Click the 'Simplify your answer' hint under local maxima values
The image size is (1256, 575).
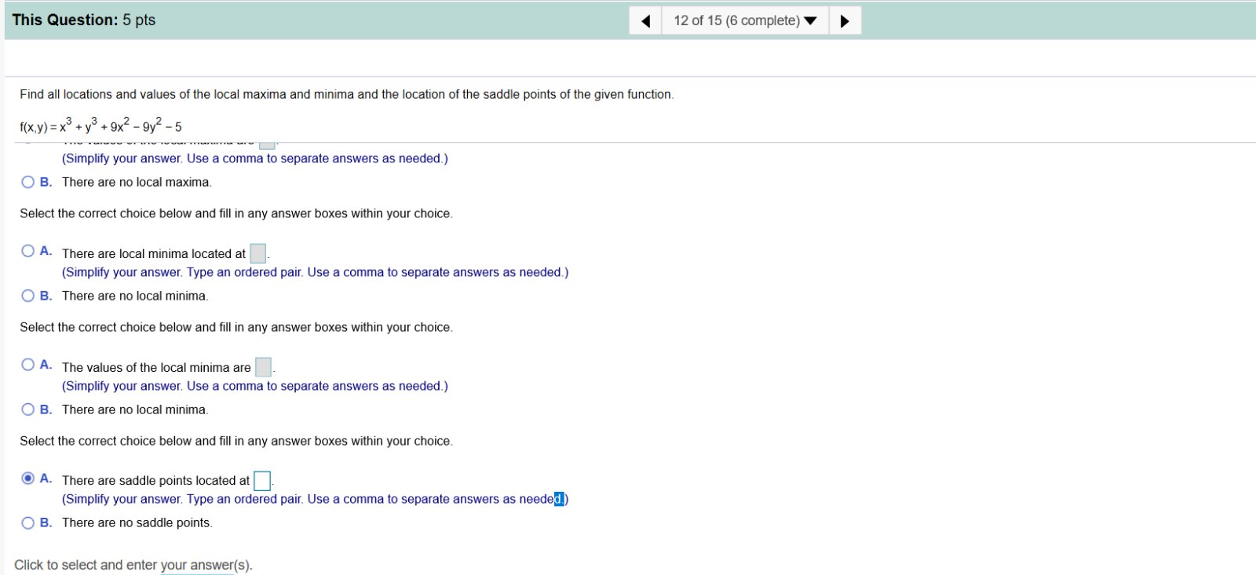[x=255, y=158]
